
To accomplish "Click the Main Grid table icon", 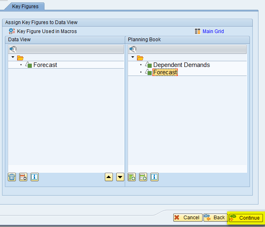I will (x=197, y=31).
